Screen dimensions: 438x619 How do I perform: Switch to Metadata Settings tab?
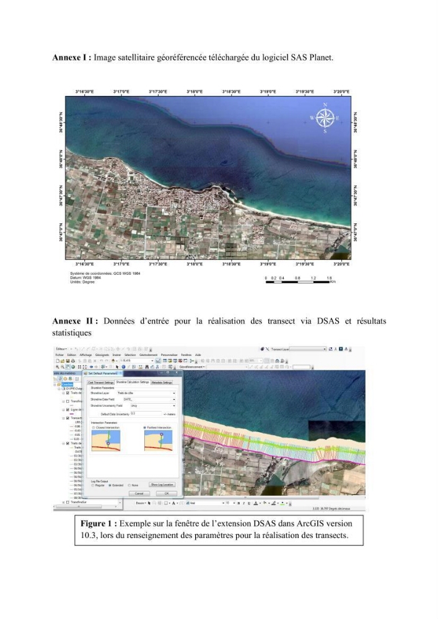click(162, 383)
